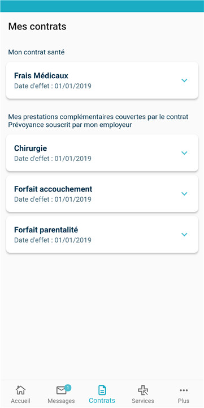Image resolution: width=204 pixels, height=408 pixels.
Task: Switch to the Messages tab label
Action: 61,401
